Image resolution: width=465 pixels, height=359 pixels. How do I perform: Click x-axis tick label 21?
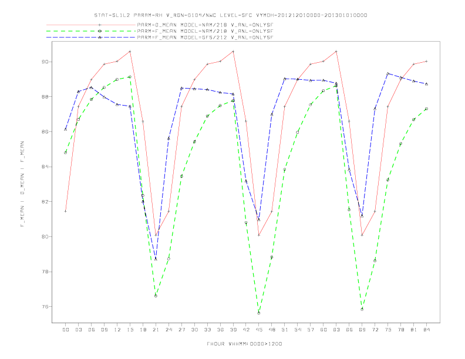pyautogui.click(x=156, y=330)
